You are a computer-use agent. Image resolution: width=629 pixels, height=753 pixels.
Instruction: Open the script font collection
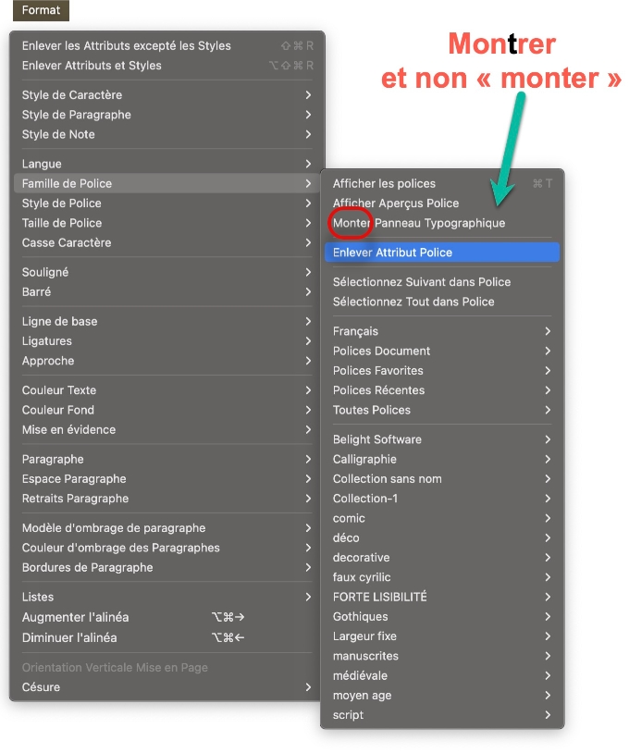[x=442, y=715]
